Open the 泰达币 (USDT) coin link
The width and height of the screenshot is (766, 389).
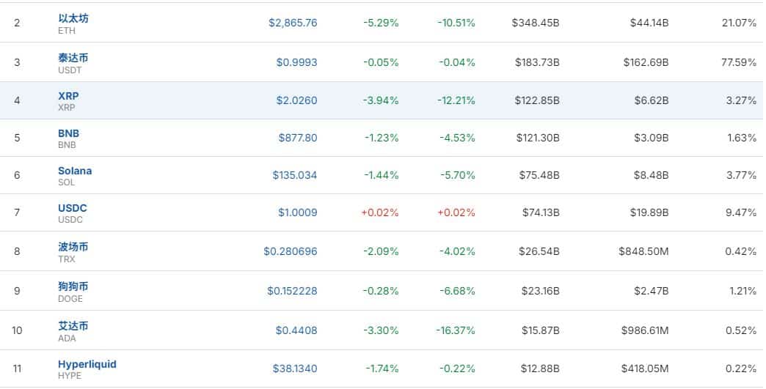click(x=73, y=57)
